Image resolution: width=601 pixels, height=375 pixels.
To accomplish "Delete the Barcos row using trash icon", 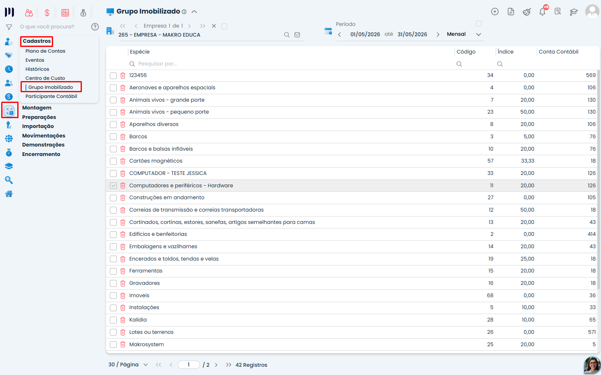I will click(123, 137).
